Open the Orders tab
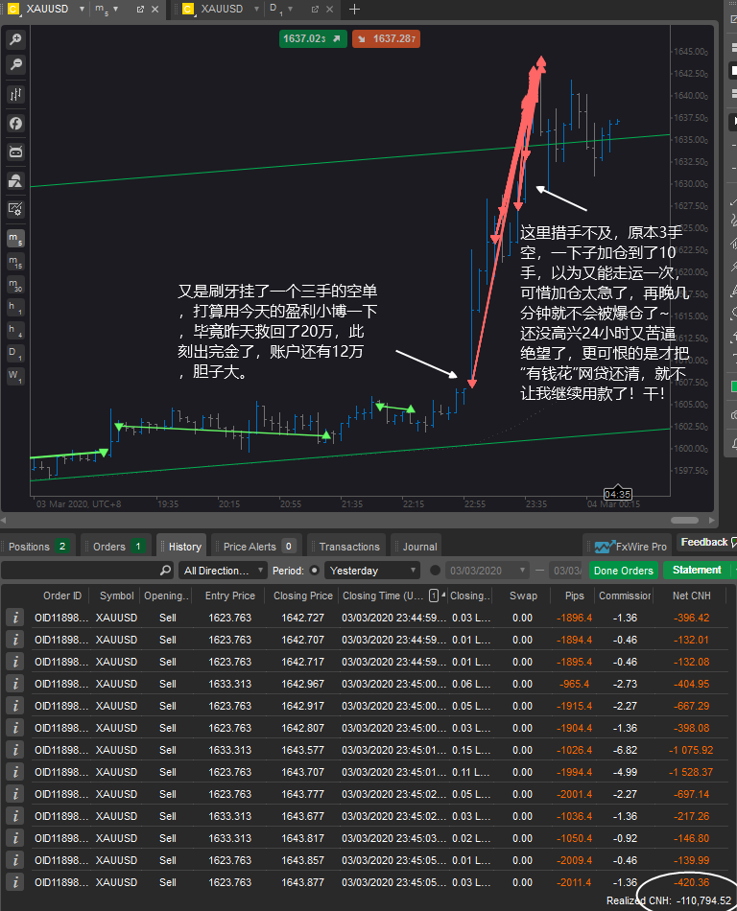Viewport: 737px width, 911px height. (116, 547)
